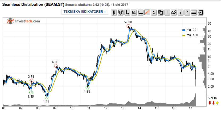Click the red circle at the 2.74 peak

coord(31,80)
